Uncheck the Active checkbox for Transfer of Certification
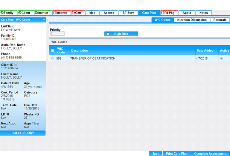Screen dimensions: 230x156 tap(221, 58)
